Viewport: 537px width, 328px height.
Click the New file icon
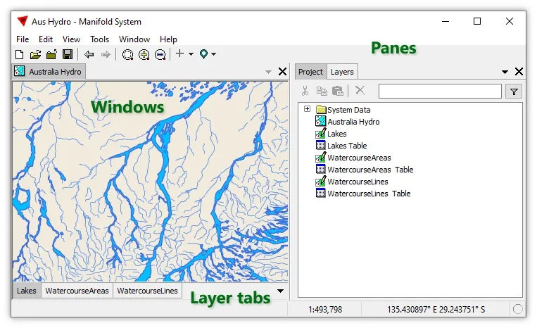point(20,54)
